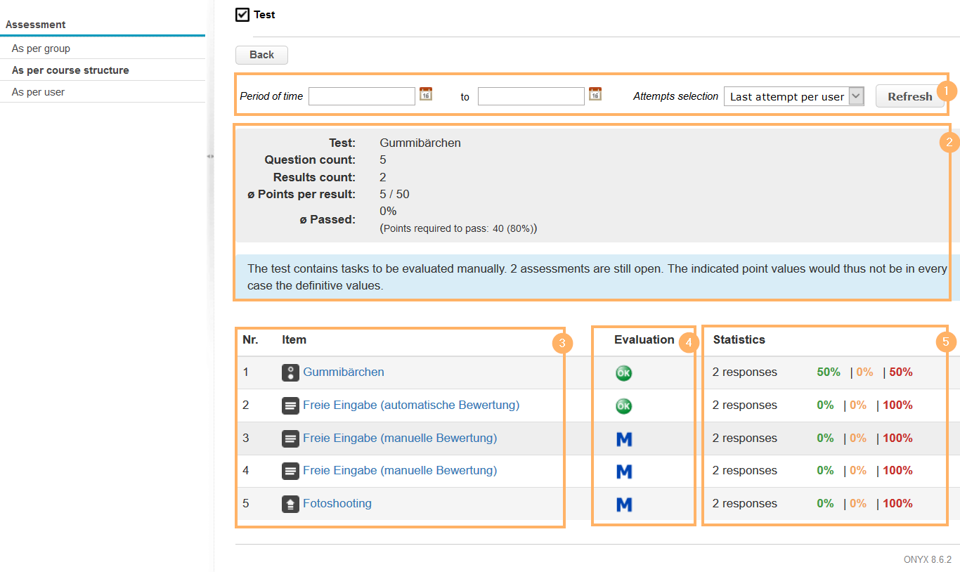Open the start date calendar picker
The image size is (960, 572).
(426, 94)
